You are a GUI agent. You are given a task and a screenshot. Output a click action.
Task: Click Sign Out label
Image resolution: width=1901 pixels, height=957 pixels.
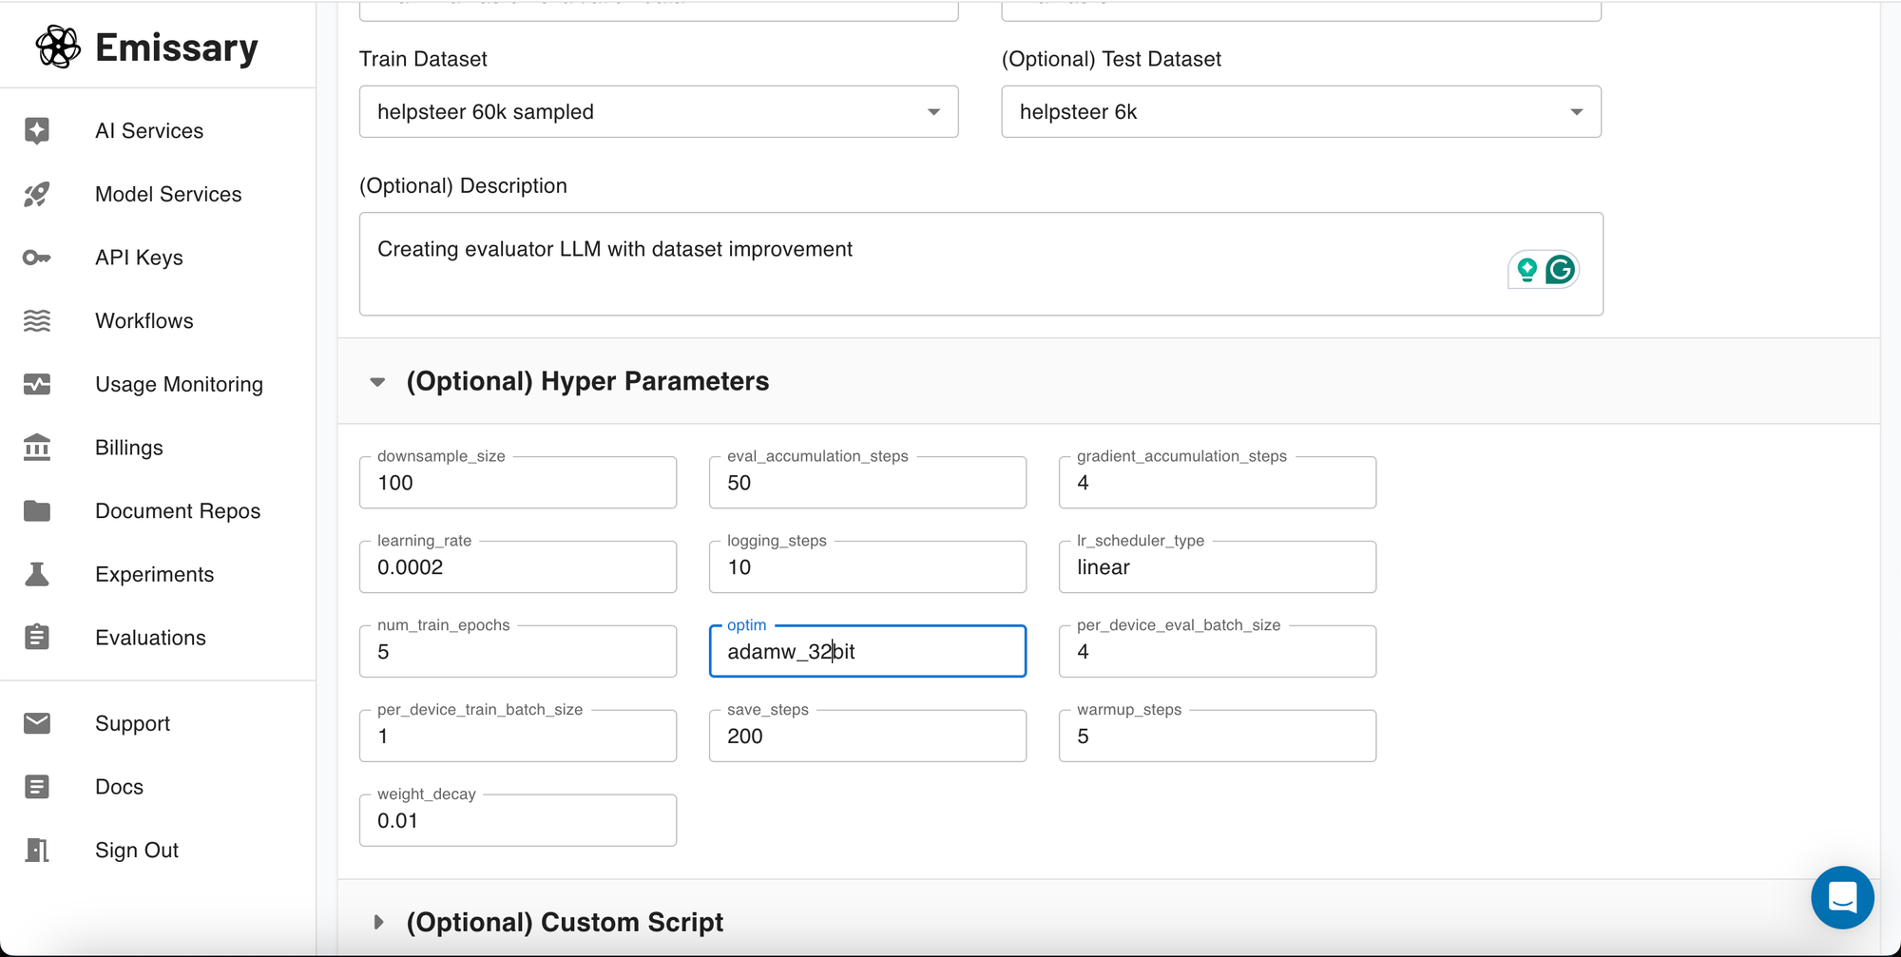tap(137, 850)
